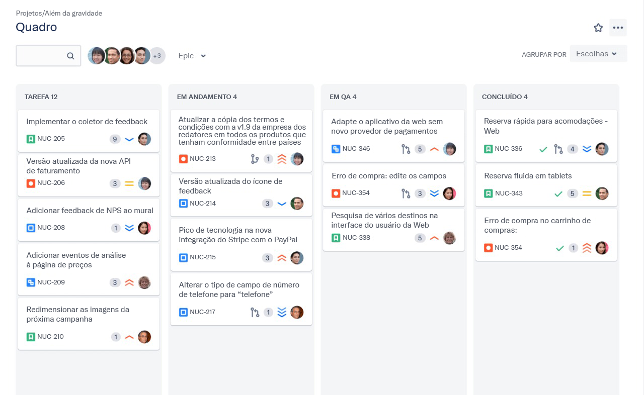Image resolution: width=644 pixels, height=395 pixels.
Task: Click the bug type icon on NUC-206
Action: [31, 183]
